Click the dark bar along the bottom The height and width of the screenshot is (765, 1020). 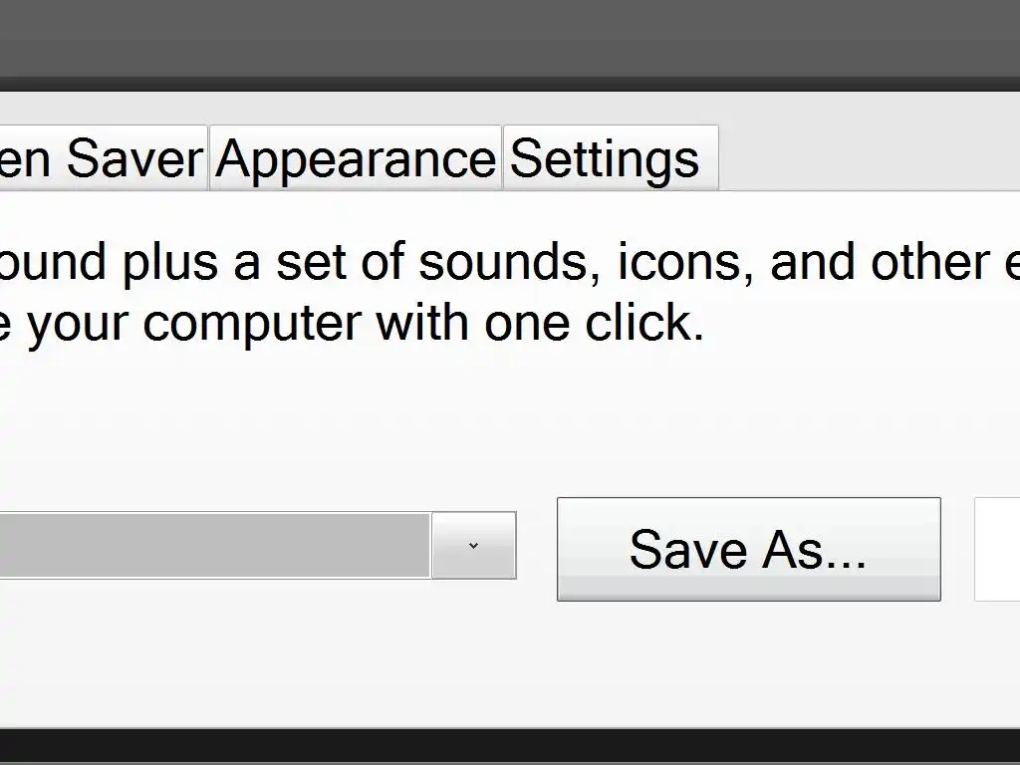point(510,747)
